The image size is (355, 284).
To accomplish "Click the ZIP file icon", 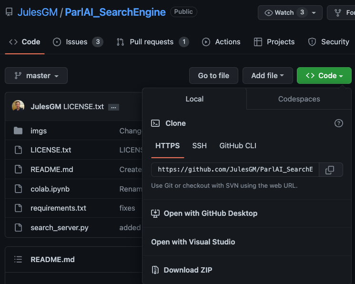I will (x=155, y=270).
